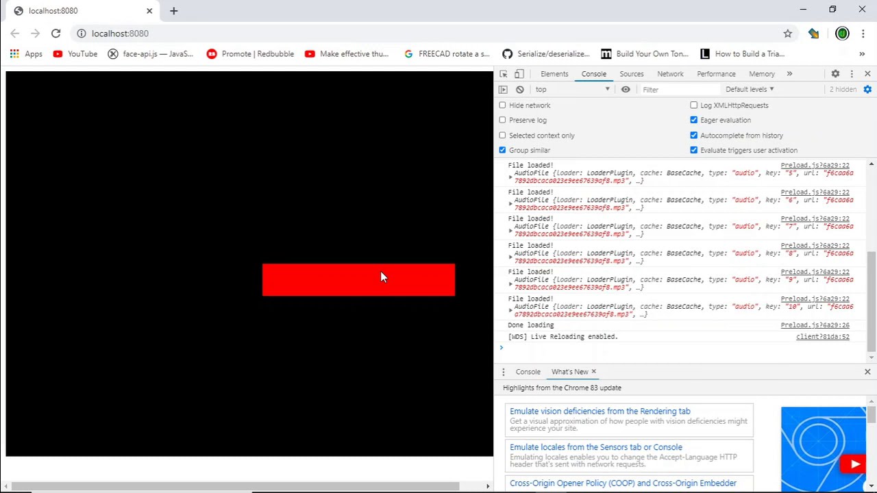Image resolution: width=877 pixels, height=493 pixels.
Task: Open Preload.js source link for Done loading
Action: tap(815, 325)
